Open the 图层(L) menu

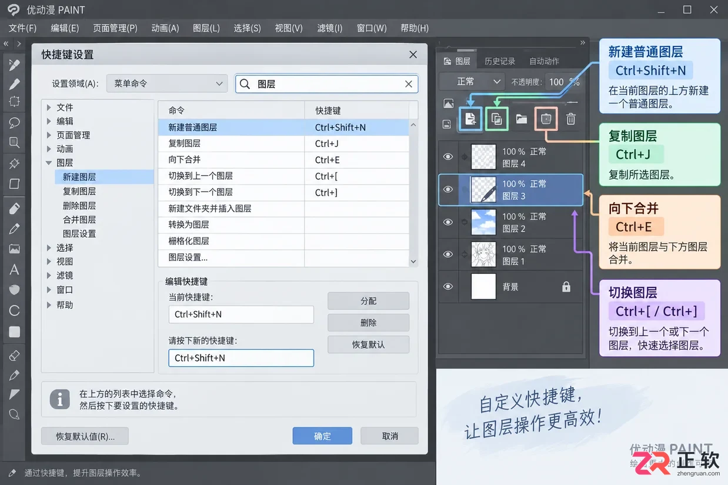pos(206,28)
